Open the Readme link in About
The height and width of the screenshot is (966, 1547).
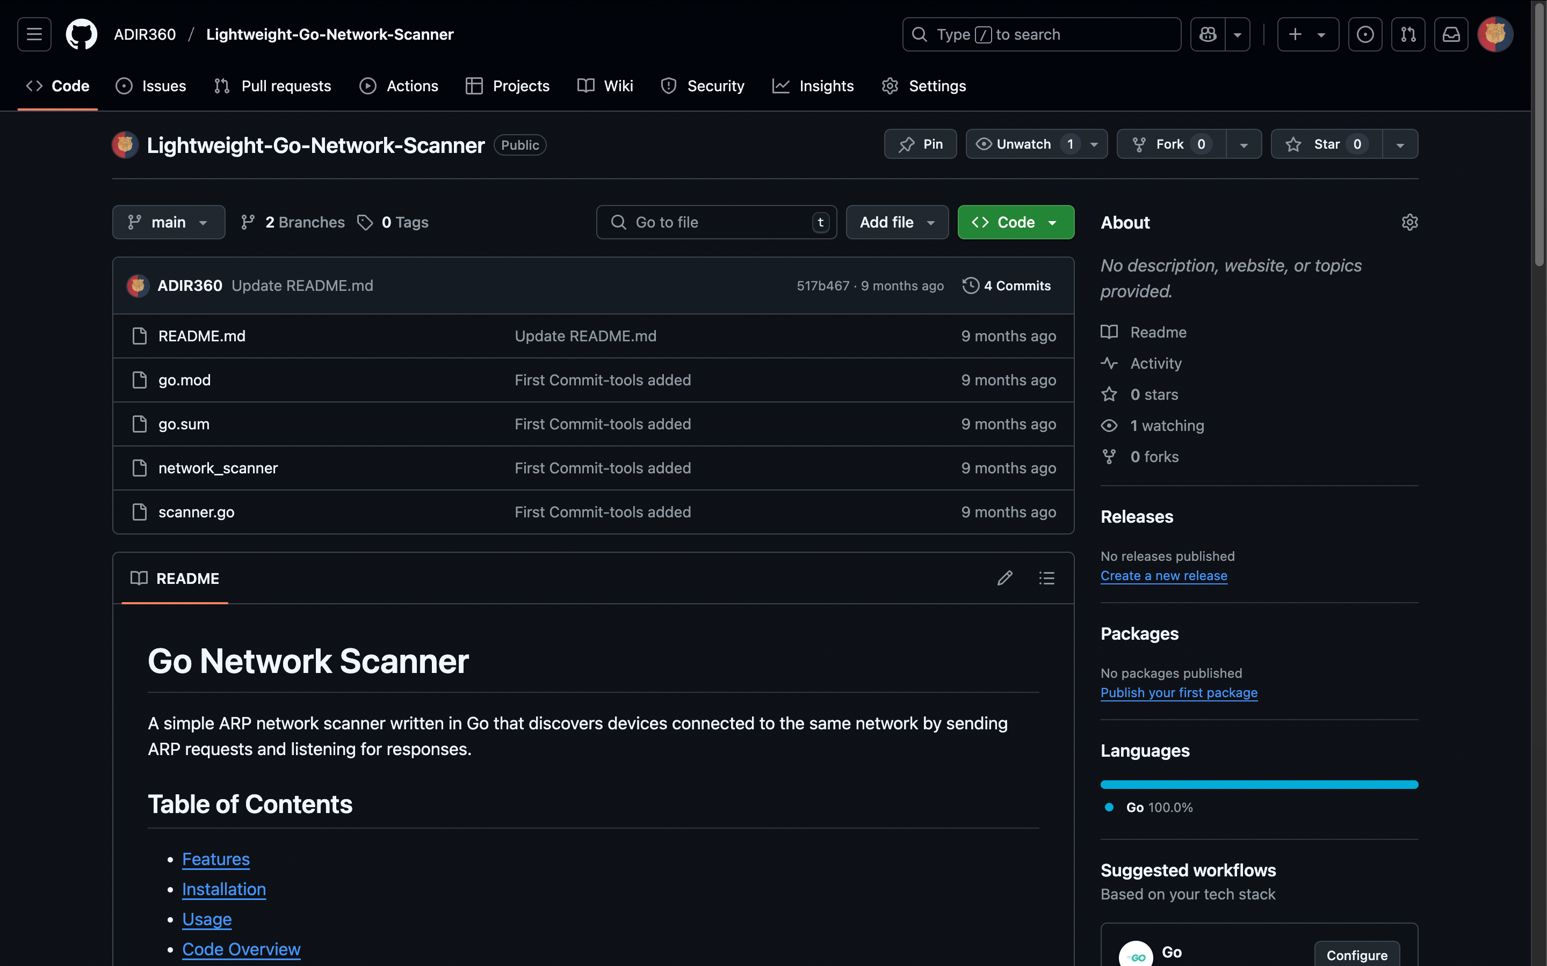click(1144, 332)
